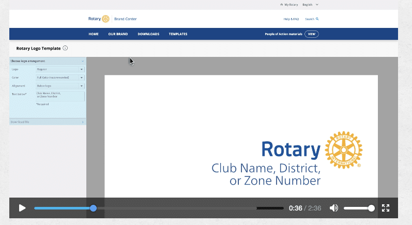Enter fullscreen mode for the video
This screenshot has width=412, height=225.
(x=386, y=208)
